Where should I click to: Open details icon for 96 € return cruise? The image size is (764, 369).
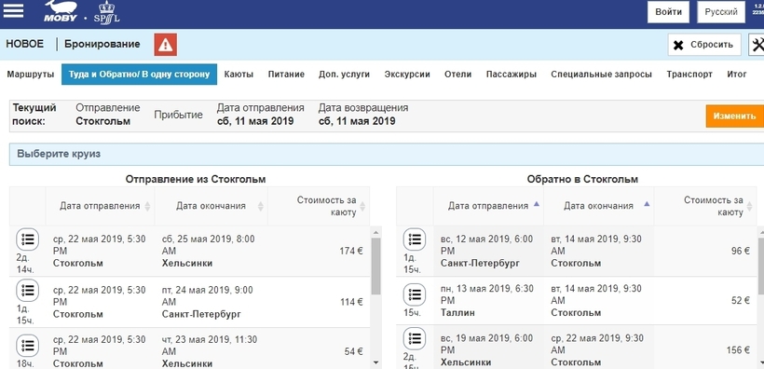415,239
